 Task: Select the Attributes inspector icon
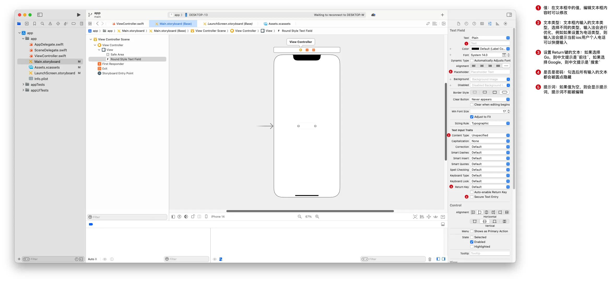(490, 24)
